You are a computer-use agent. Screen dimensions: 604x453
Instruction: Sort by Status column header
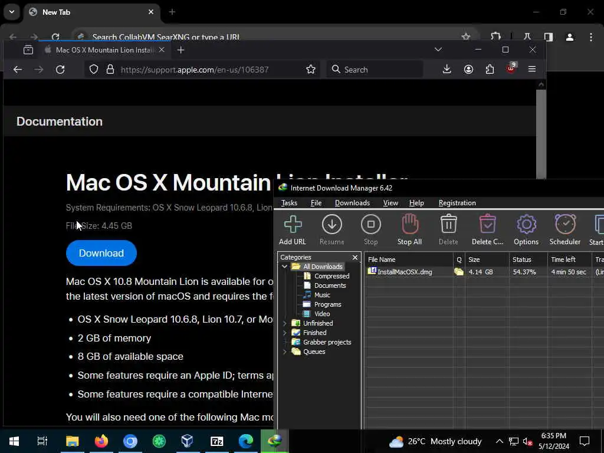click(528, 260)
